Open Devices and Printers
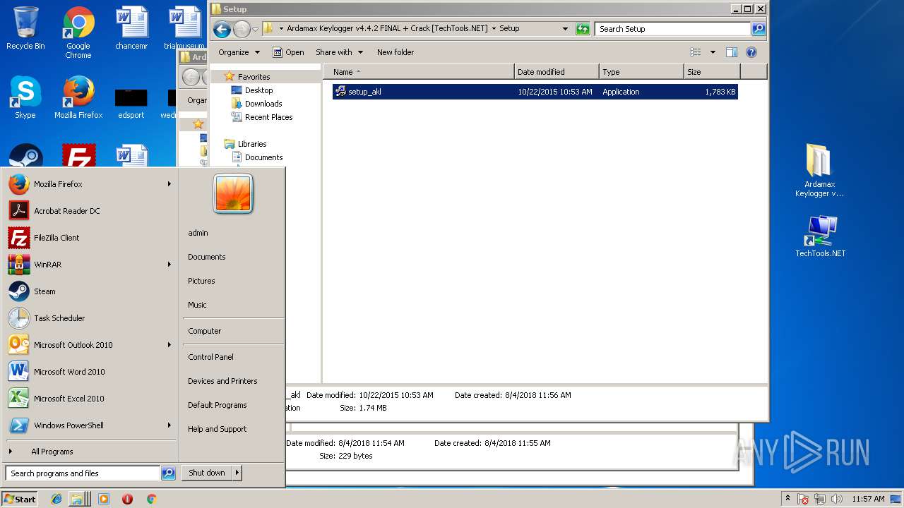Image resolution: width=904 pixels, height=508 pixels. pos(222,381)
